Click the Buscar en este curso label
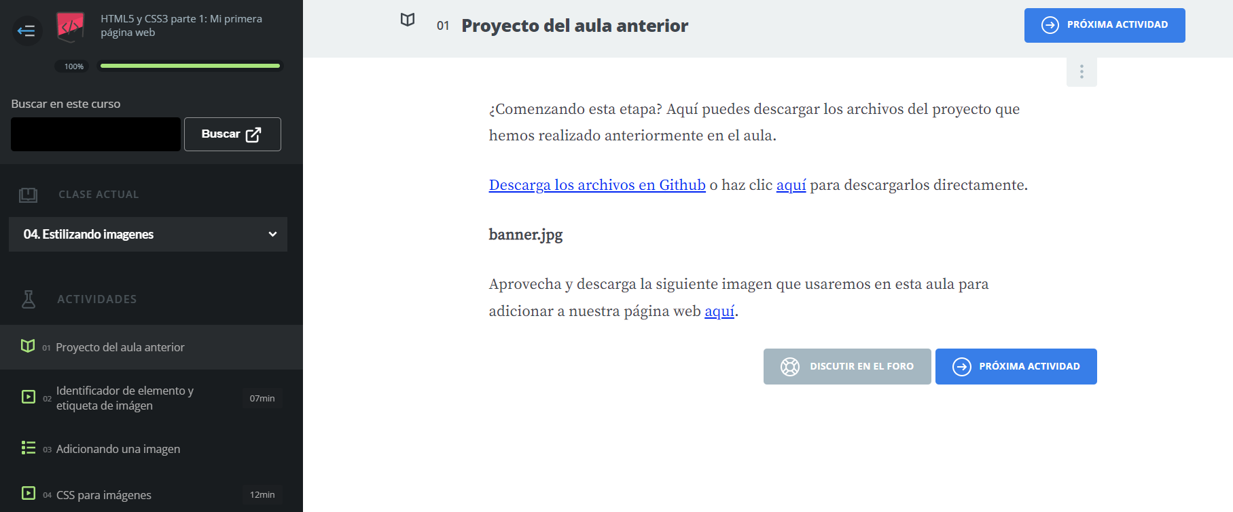Viewport: 1233px width, 512px height. (66, 104)
